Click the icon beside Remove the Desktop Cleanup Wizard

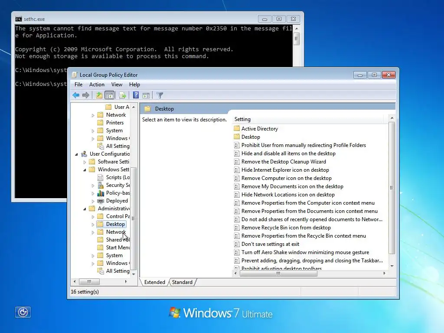coord(237,162)
